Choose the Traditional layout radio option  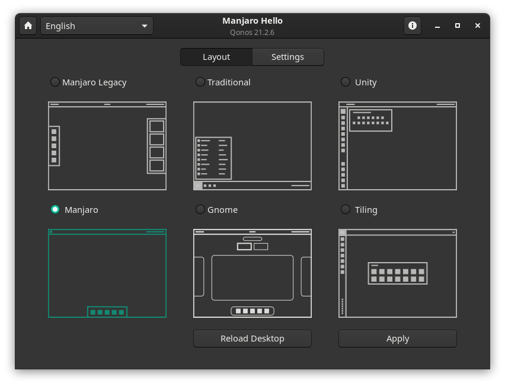(200, 82)
